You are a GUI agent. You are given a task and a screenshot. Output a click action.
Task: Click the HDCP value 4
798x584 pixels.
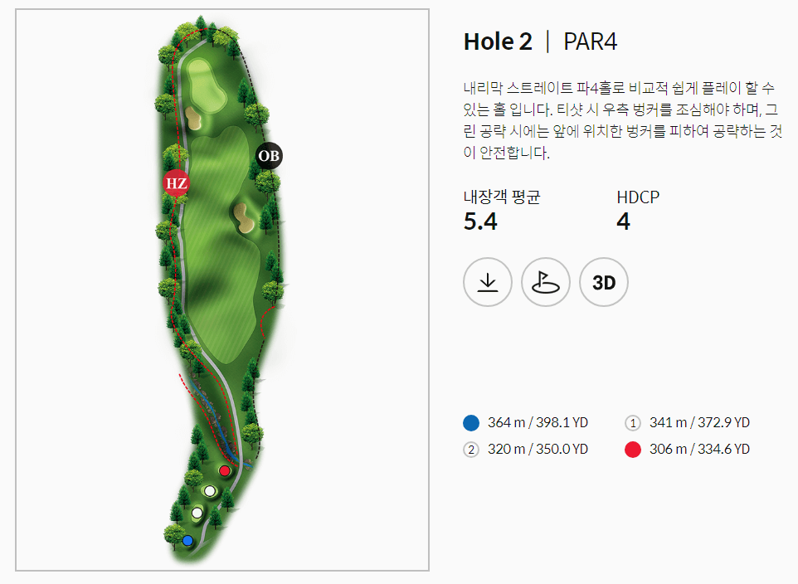[x=624, y=222]
